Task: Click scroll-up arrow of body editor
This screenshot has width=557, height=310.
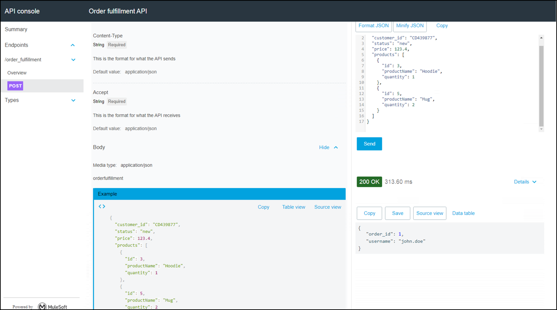Action: 541,38
